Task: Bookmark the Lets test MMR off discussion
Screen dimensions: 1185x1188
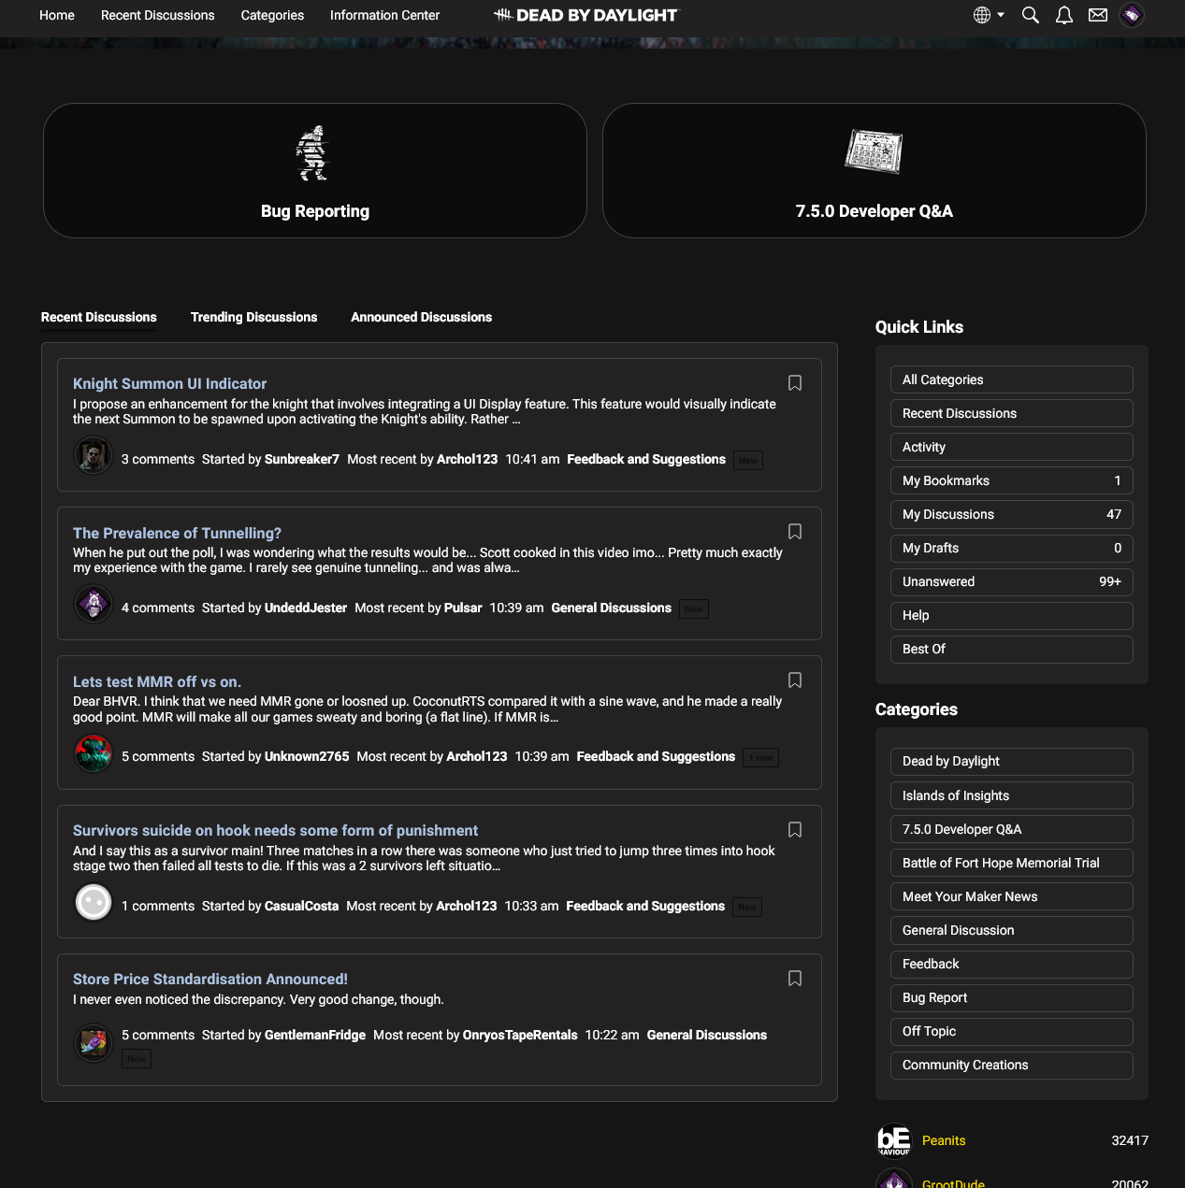Action: [x=795, y=680]
